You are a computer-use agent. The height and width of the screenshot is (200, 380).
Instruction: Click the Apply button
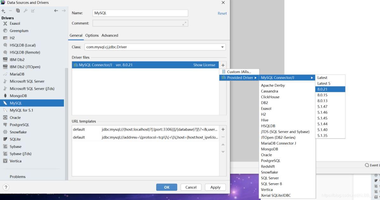pos(215,187)
